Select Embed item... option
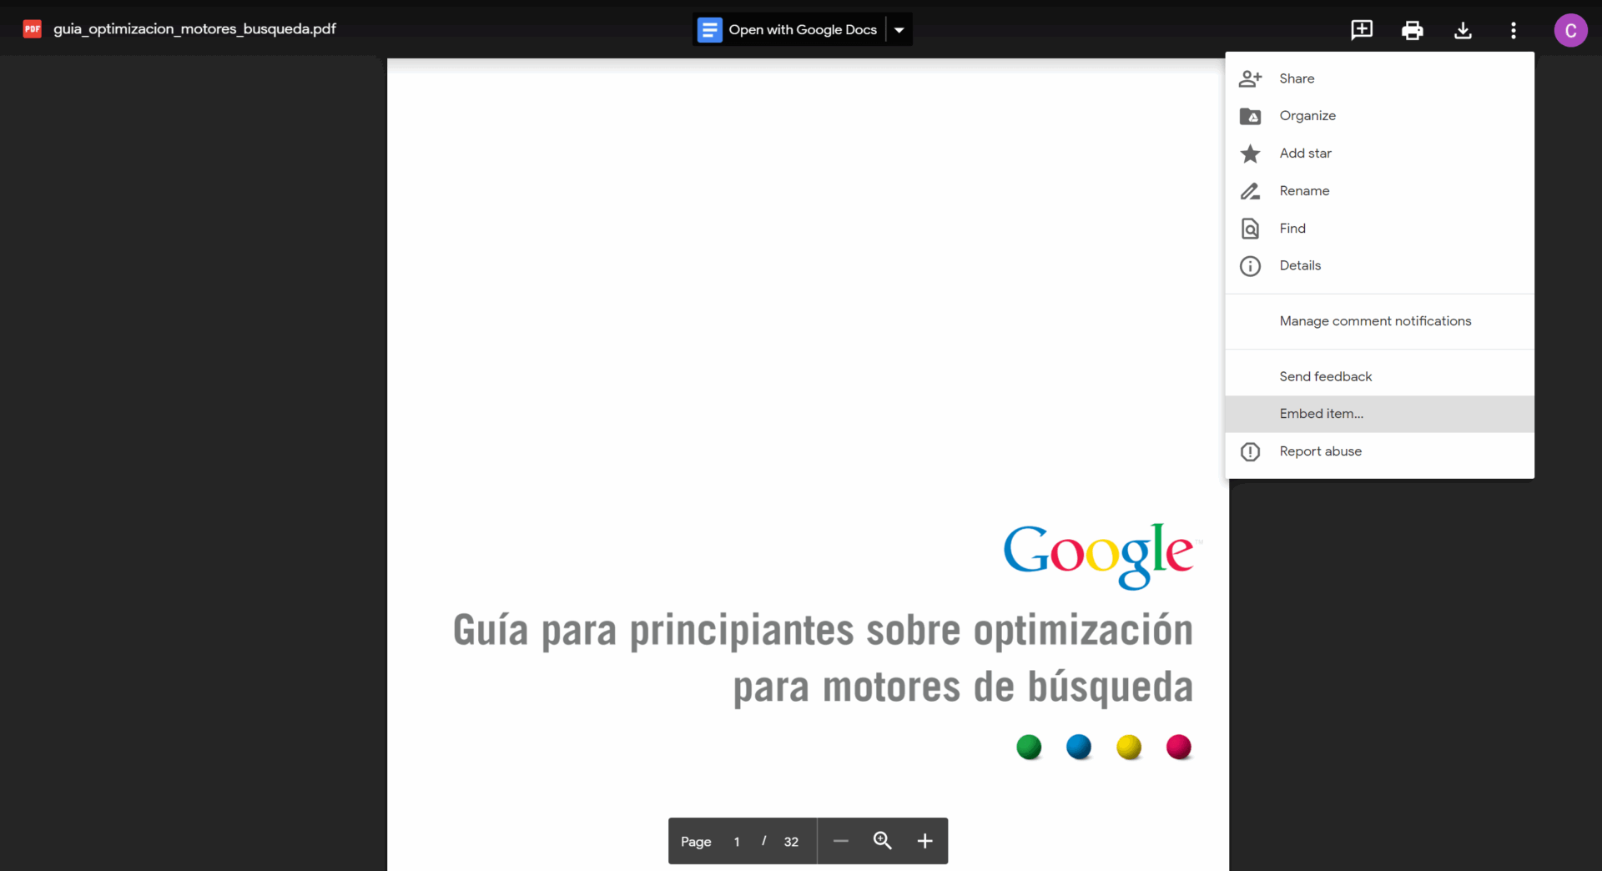 click(x=1379, y=414)
